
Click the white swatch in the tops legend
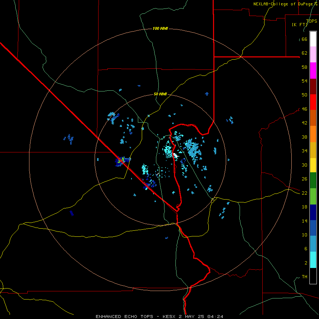pos(313,39)
